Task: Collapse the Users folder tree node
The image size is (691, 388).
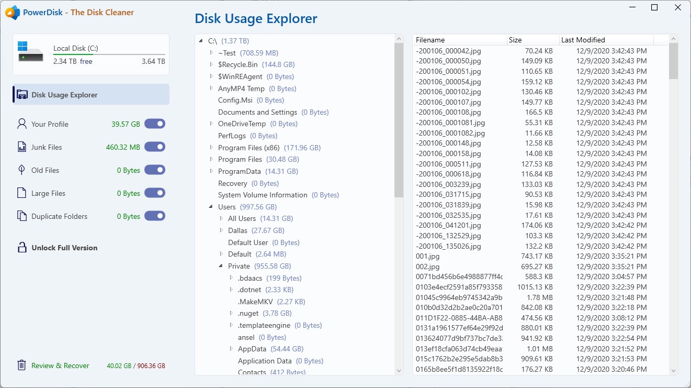Action: point(211,207)
